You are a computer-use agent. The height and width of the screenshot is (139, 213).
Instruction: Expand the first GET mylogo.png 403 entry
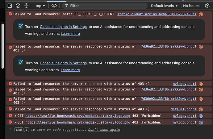click(x=15, y=116)
